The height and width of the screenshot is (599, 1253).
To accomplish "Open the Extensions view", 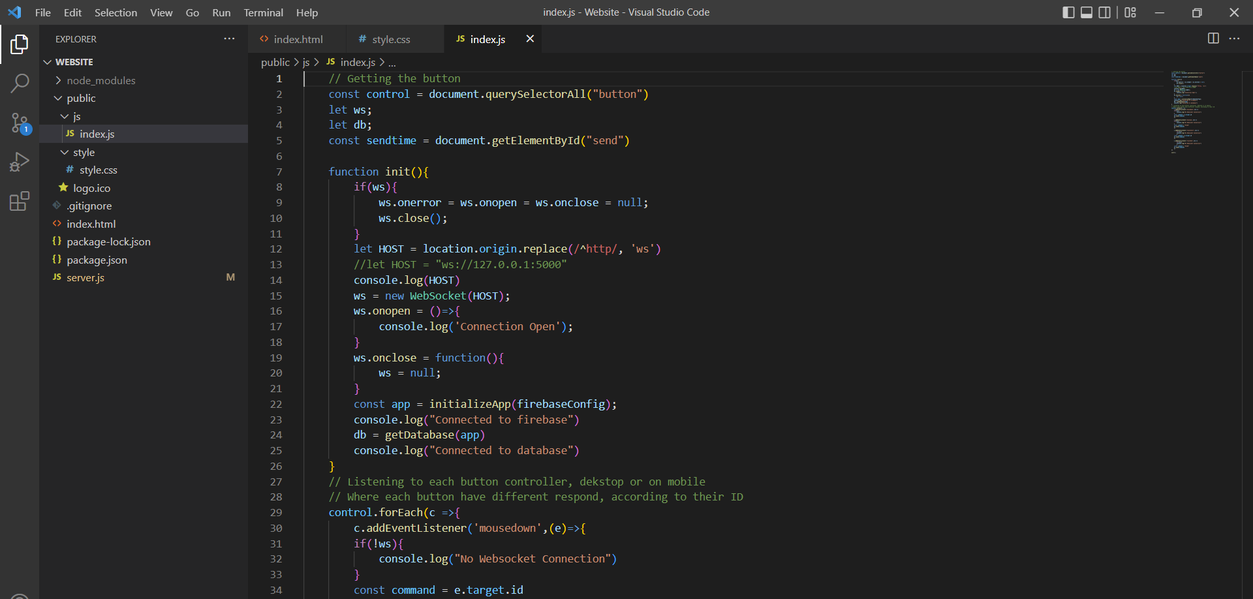I will (x=20, y=201).
